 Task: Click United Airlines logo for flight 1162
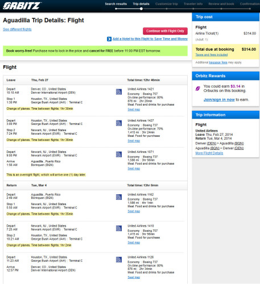[x=119, y=197]
